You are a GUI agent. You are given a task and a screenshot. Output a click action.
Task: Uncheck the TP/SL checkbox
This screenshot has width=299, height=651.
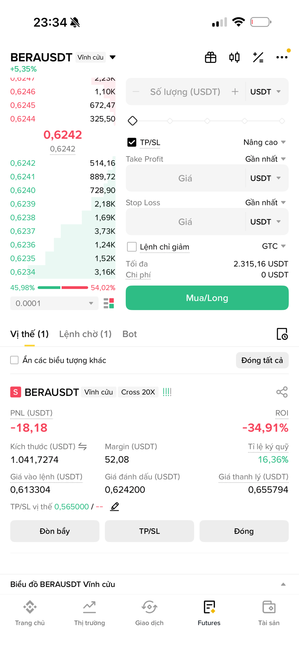[x=132, y=142]
